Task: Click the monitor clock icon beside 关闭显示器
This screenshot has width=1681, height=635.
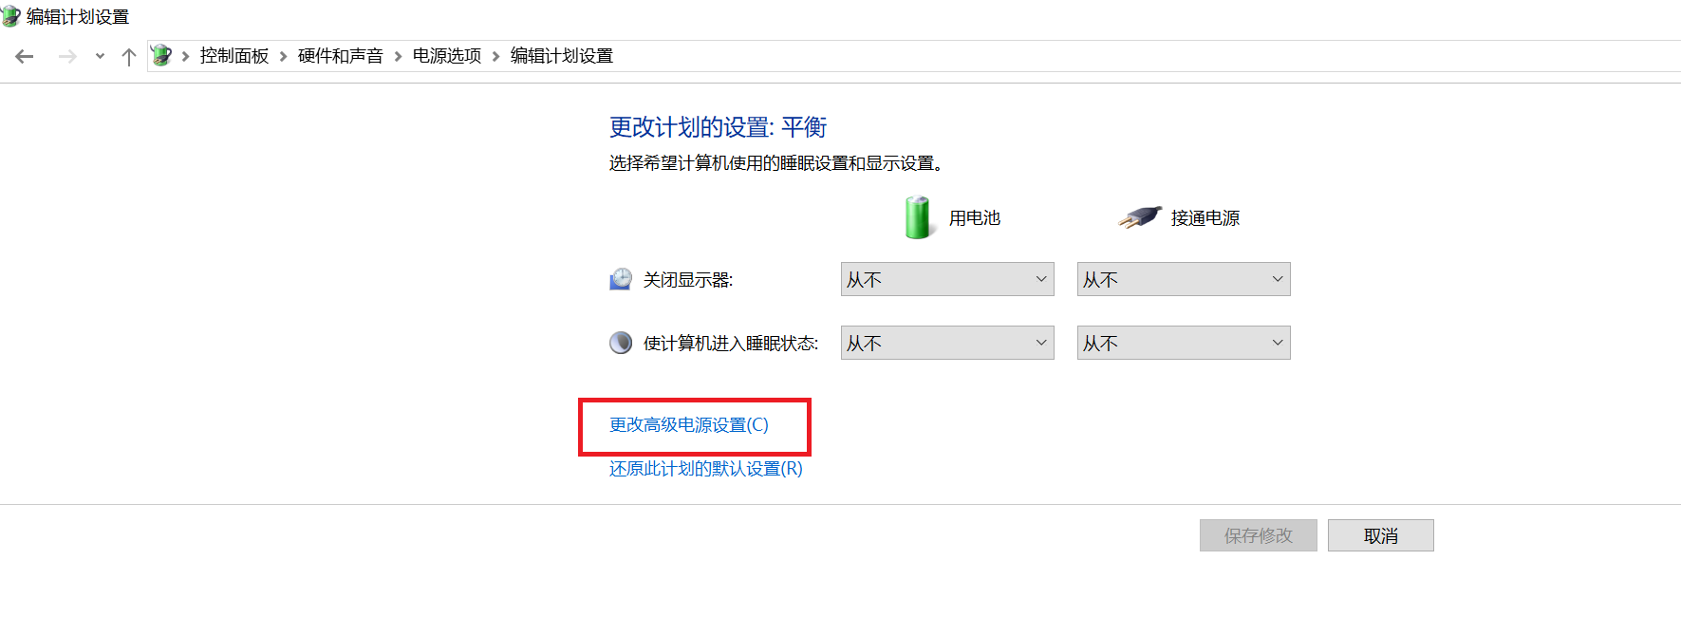Action: [x=621, y=279]
